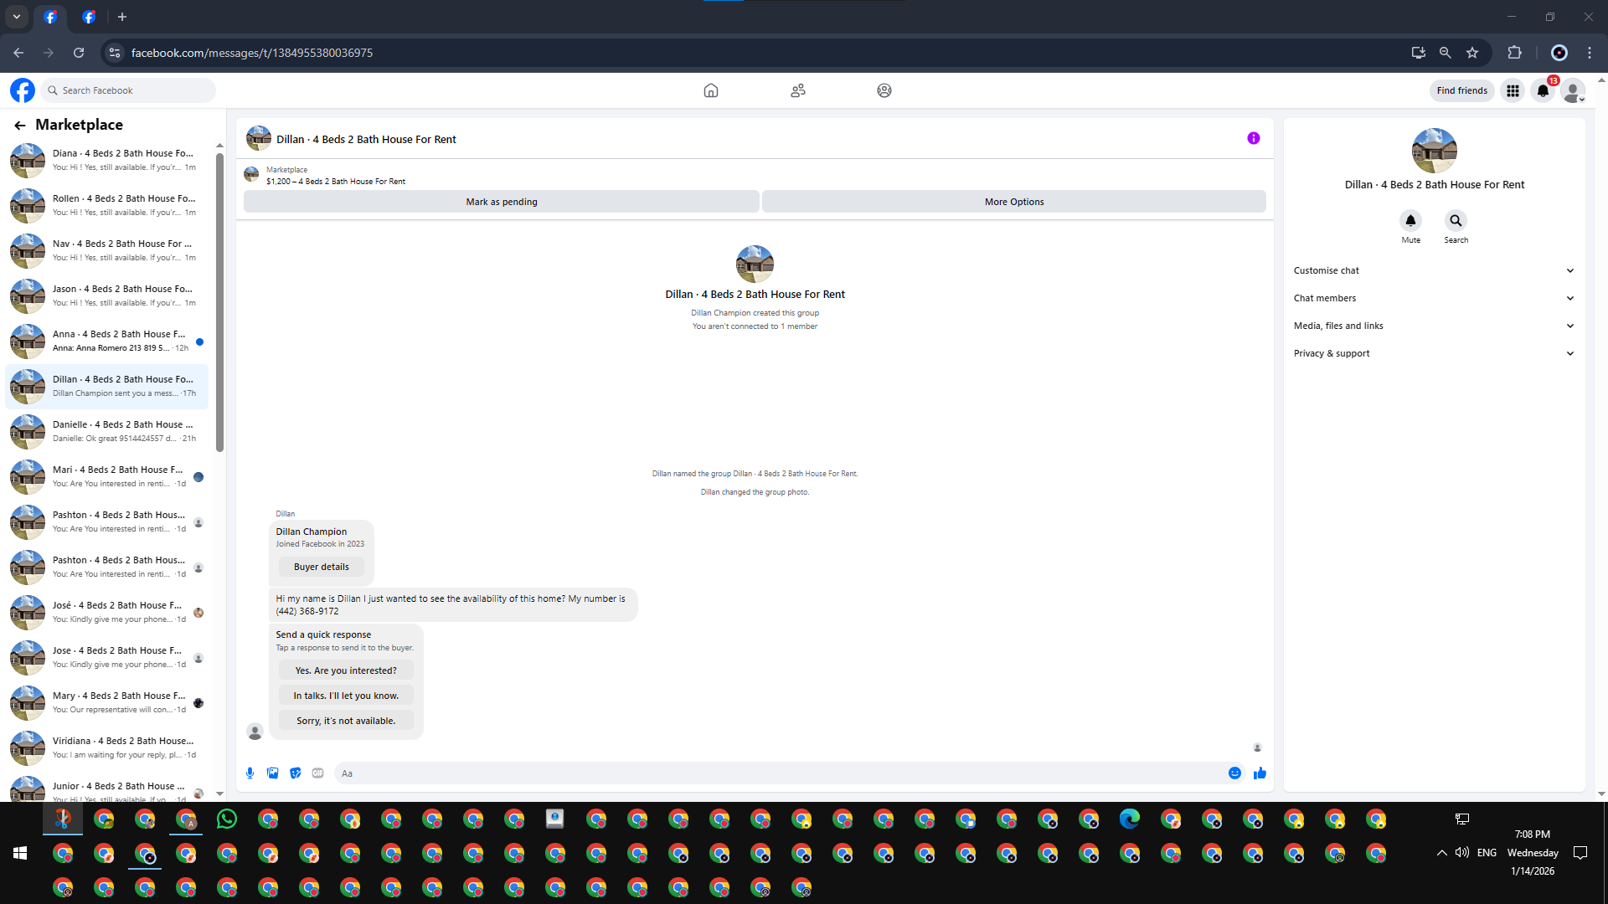Expand the Customise chat section

(1434, 270)
